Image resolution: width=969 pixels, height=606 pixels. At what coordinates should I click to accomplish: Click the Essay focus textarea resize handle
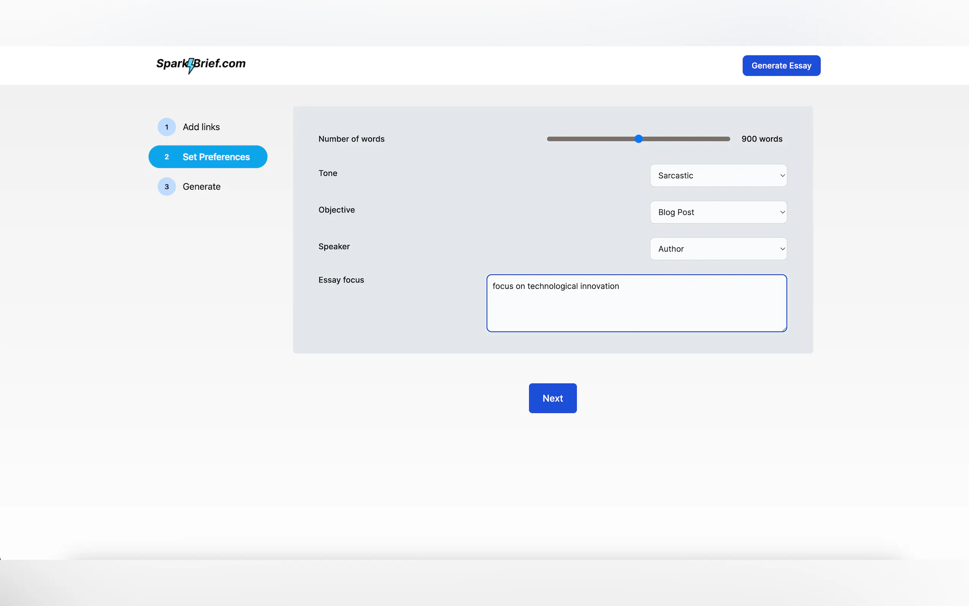[x=784, y=329]
